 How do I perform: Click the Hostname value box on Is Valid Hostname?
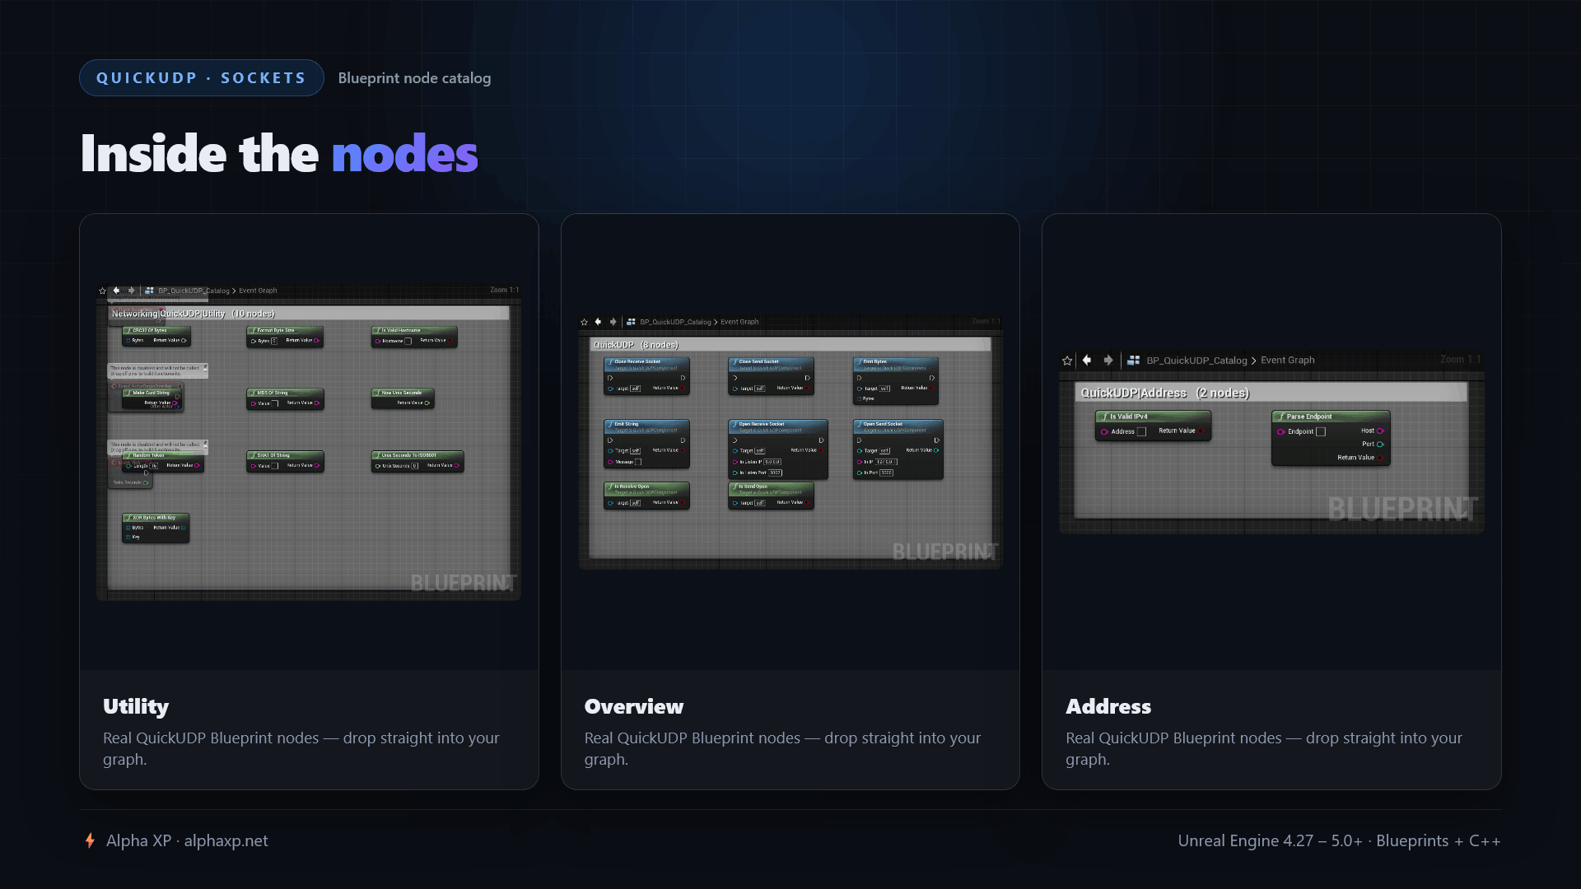[408, 341]
